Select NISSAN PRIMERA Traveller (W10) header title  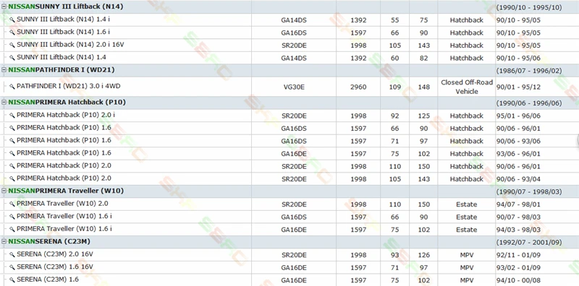pyautogui.click(x=66, y=191)
